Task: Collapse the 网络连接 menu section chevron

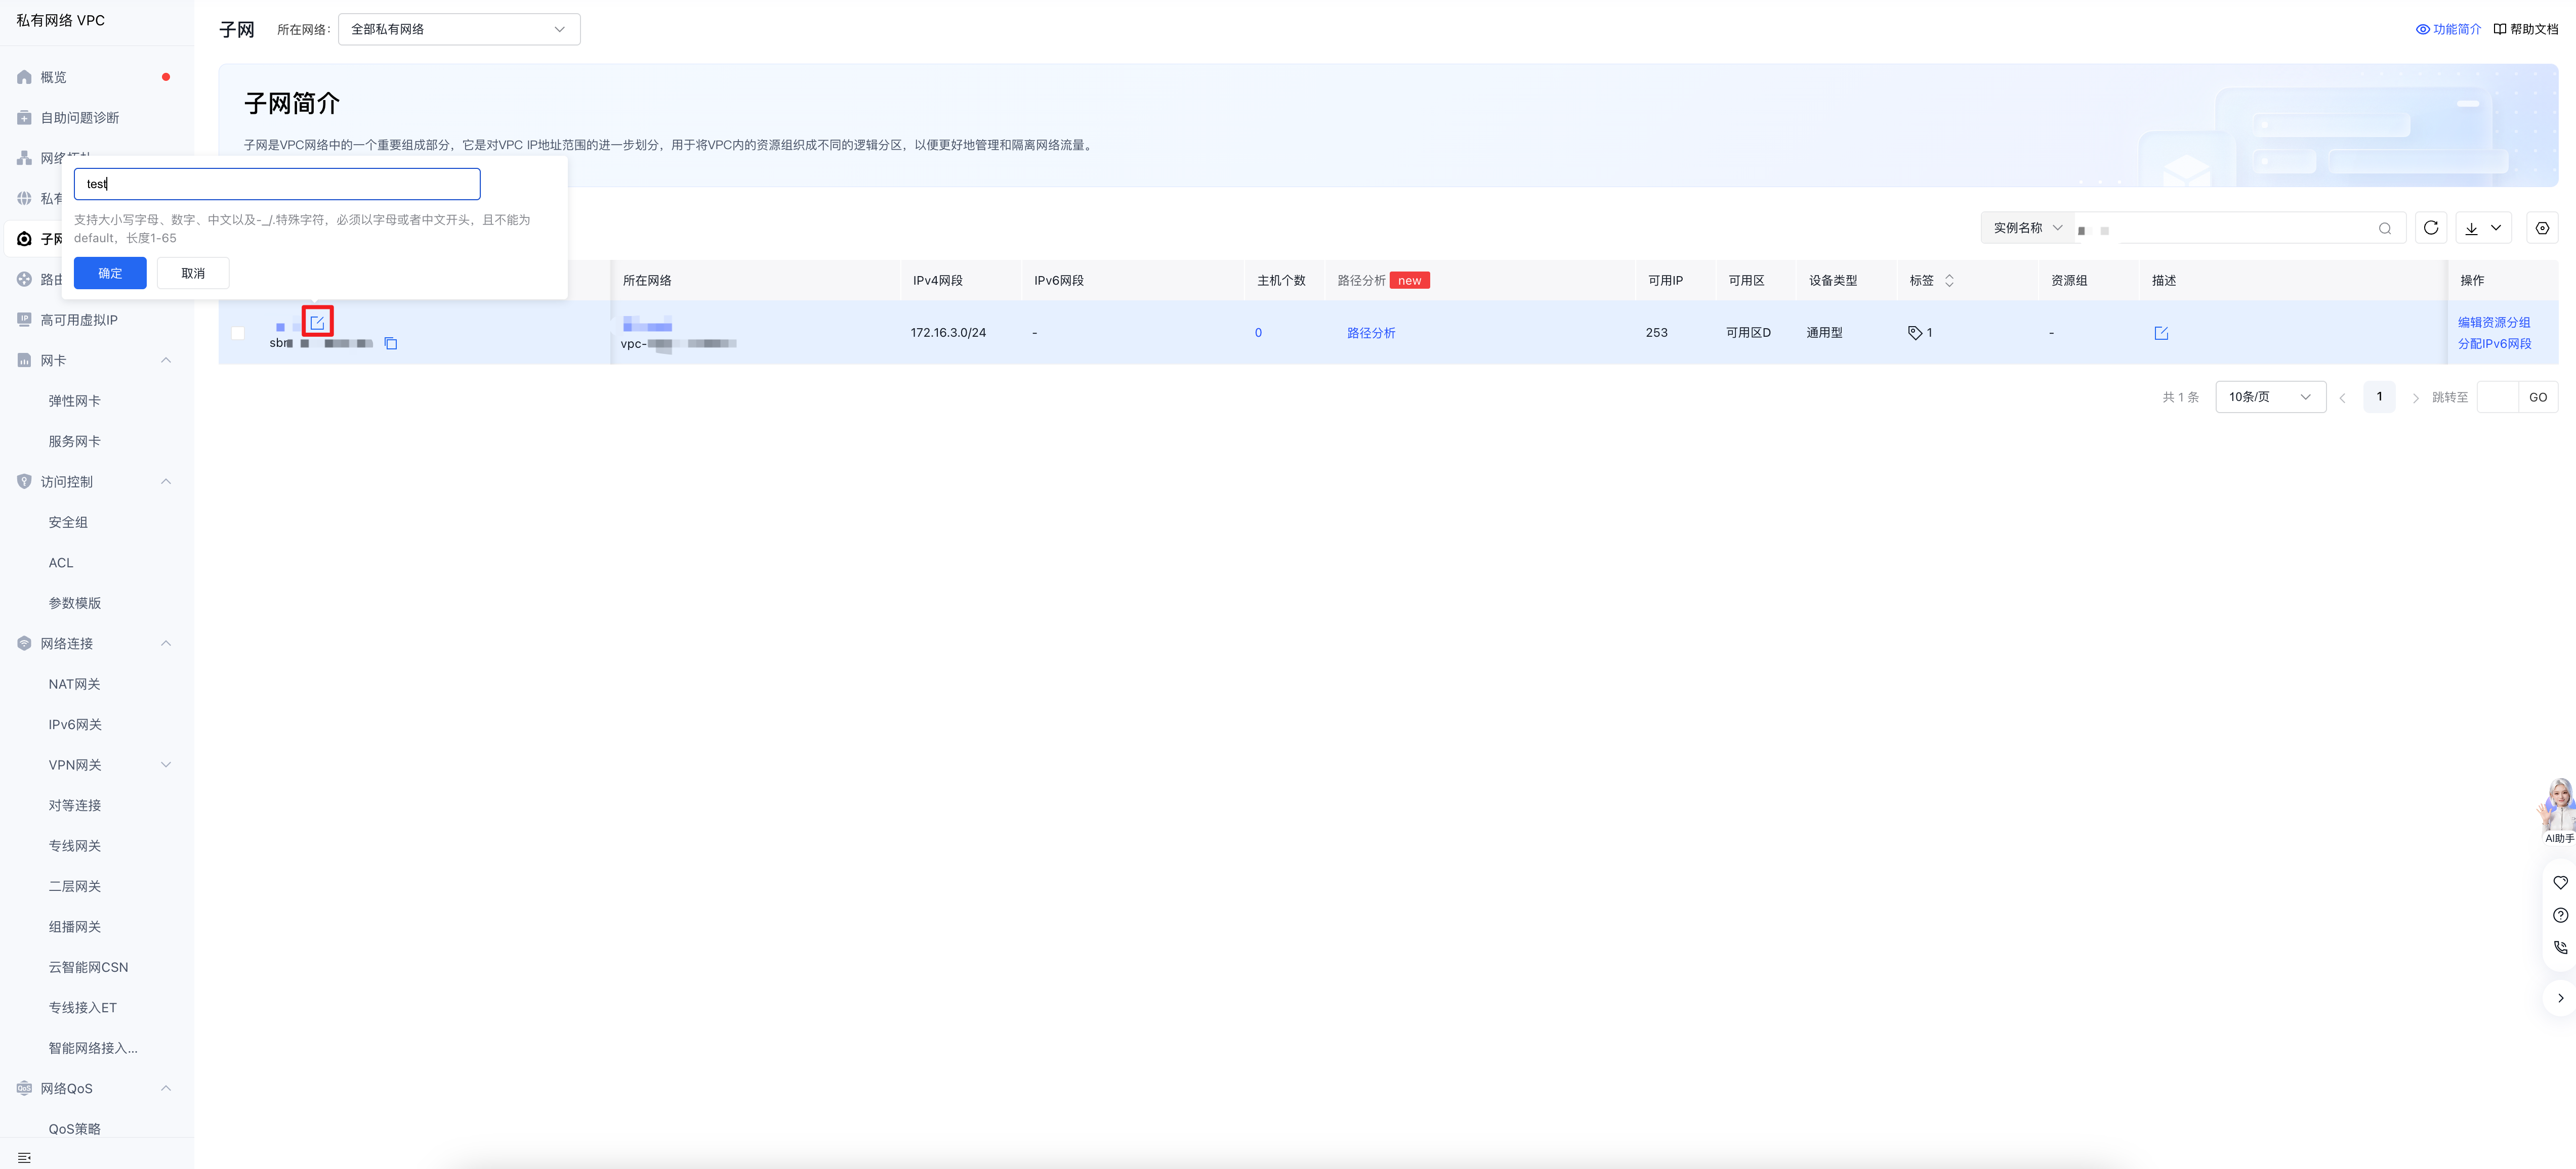Action: (x=166, y=644)
